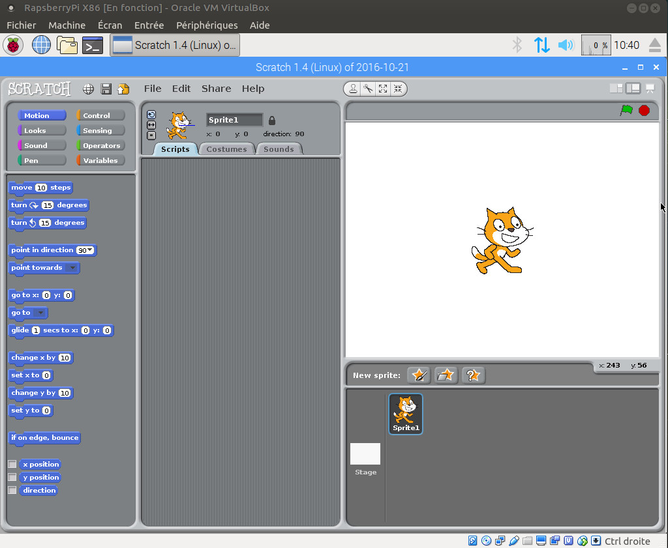The height and width of the screenshot is (548, 668).
Task: Get a surprise sprite button
Action: 473,375
